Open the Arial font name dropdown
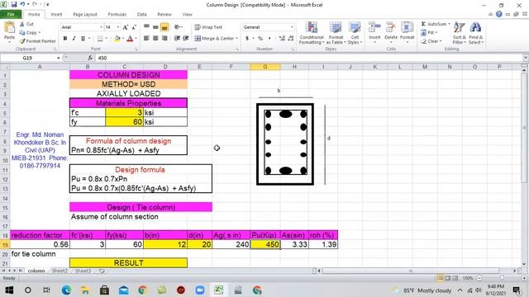The height and width of the screenshot is (297, 529). pyautogui.click(x=101, y=27)
